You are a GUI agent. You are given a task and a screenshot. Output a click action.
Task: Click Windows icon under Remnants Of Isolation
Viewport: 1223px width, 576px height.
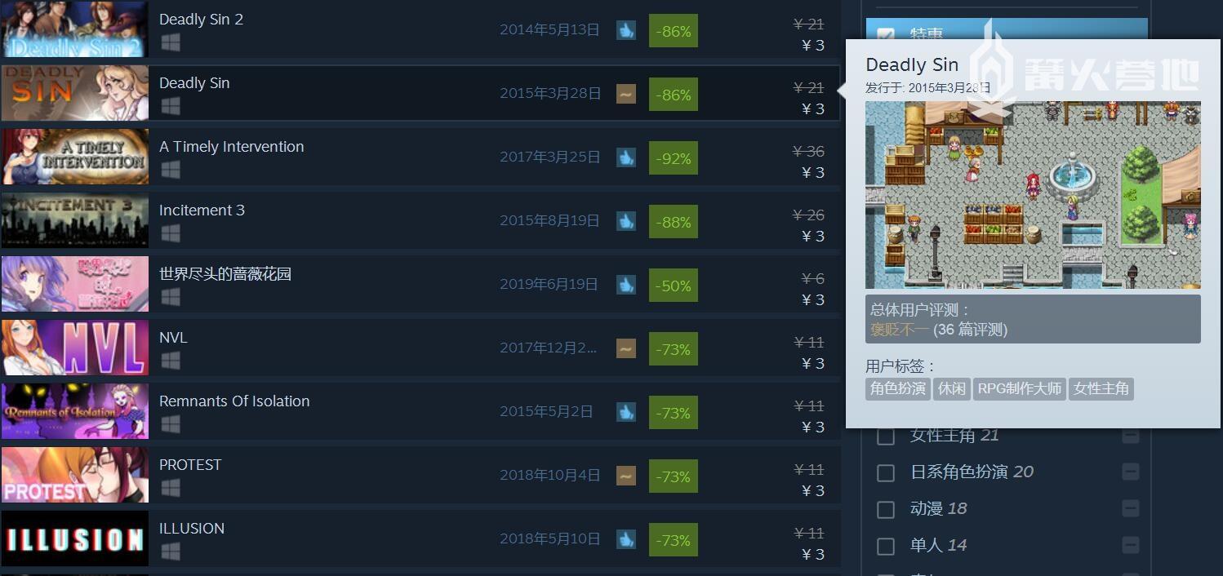point(170,424)
